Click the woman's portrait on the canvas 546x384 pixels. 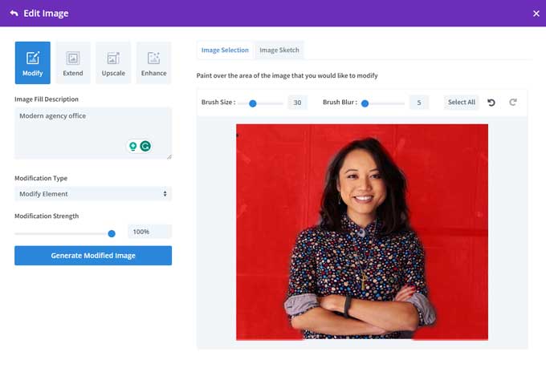pos(362,232)
